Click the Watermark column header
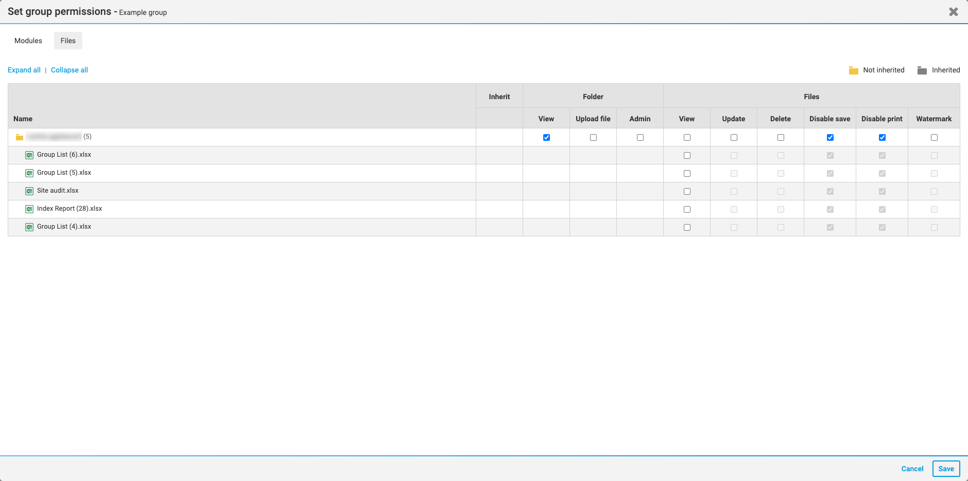 [934, 119]
